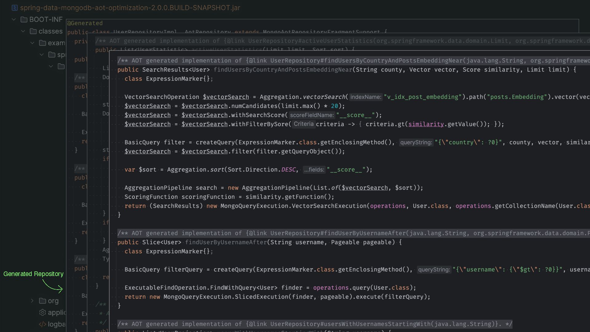Click the 'indexName:' inlay hint

pyautogui.click(x=365, y=97)
